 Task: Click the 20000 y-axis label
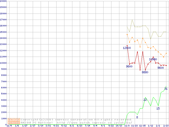pos(3,1)
